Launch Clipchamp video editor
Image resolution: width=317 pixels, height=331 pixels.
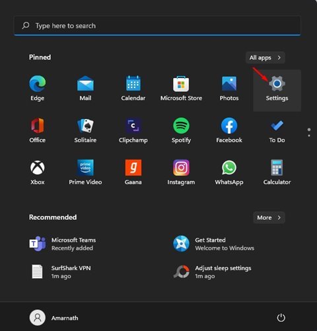pos(133,126)
